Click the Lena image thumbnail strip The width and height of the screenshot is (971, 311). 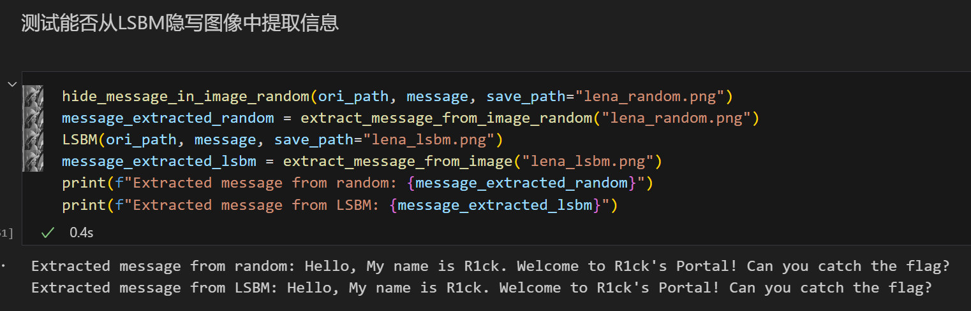[x=33, y=128]
